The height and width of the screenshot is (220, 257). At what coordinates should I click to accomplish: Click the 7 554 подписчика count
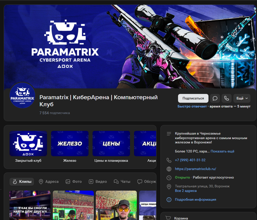(55, 113)
